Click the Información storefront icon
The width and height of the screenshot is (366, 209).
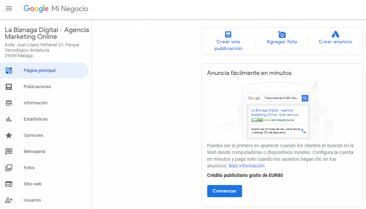[x=9, y=103]
